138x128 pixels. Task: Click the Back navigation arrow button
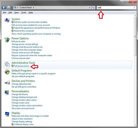click(4, 8)
